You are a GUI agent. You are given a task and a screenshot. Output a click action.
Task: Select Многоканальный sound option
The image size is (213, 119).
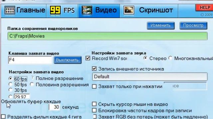191,59
